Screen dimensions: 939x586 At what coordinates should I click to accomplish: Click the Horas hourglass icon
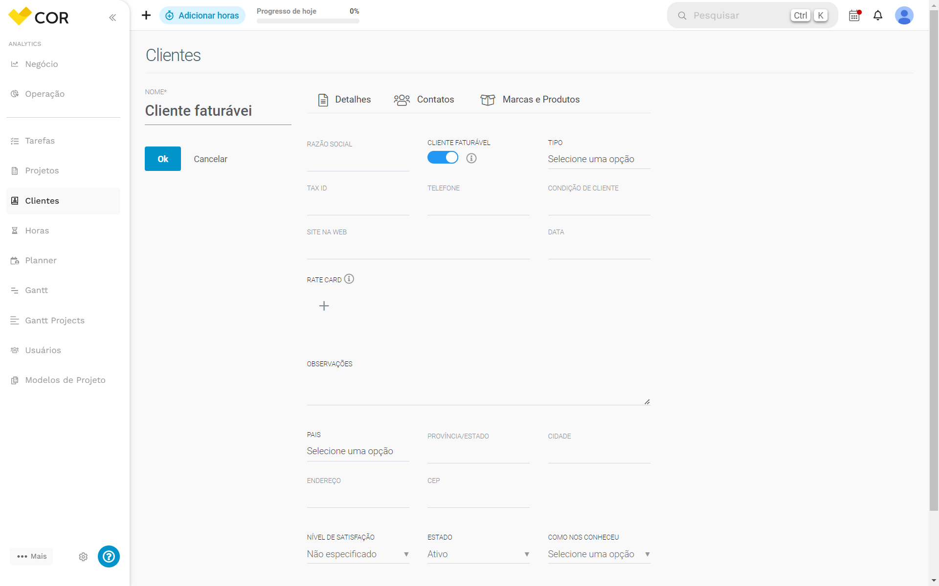coord(15,230)
